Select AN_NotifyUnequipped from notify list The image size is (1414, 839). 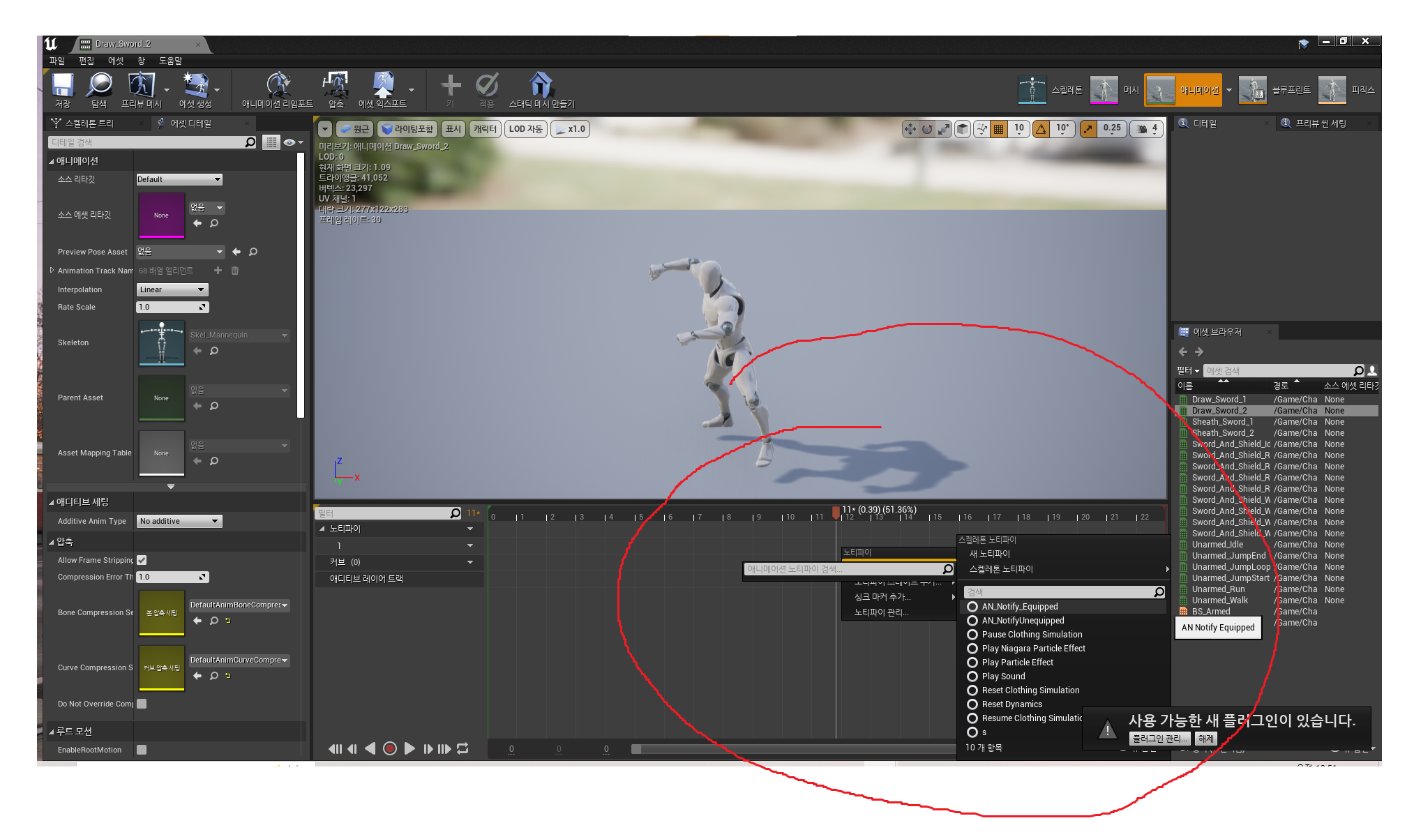[x=1023, y=621]
